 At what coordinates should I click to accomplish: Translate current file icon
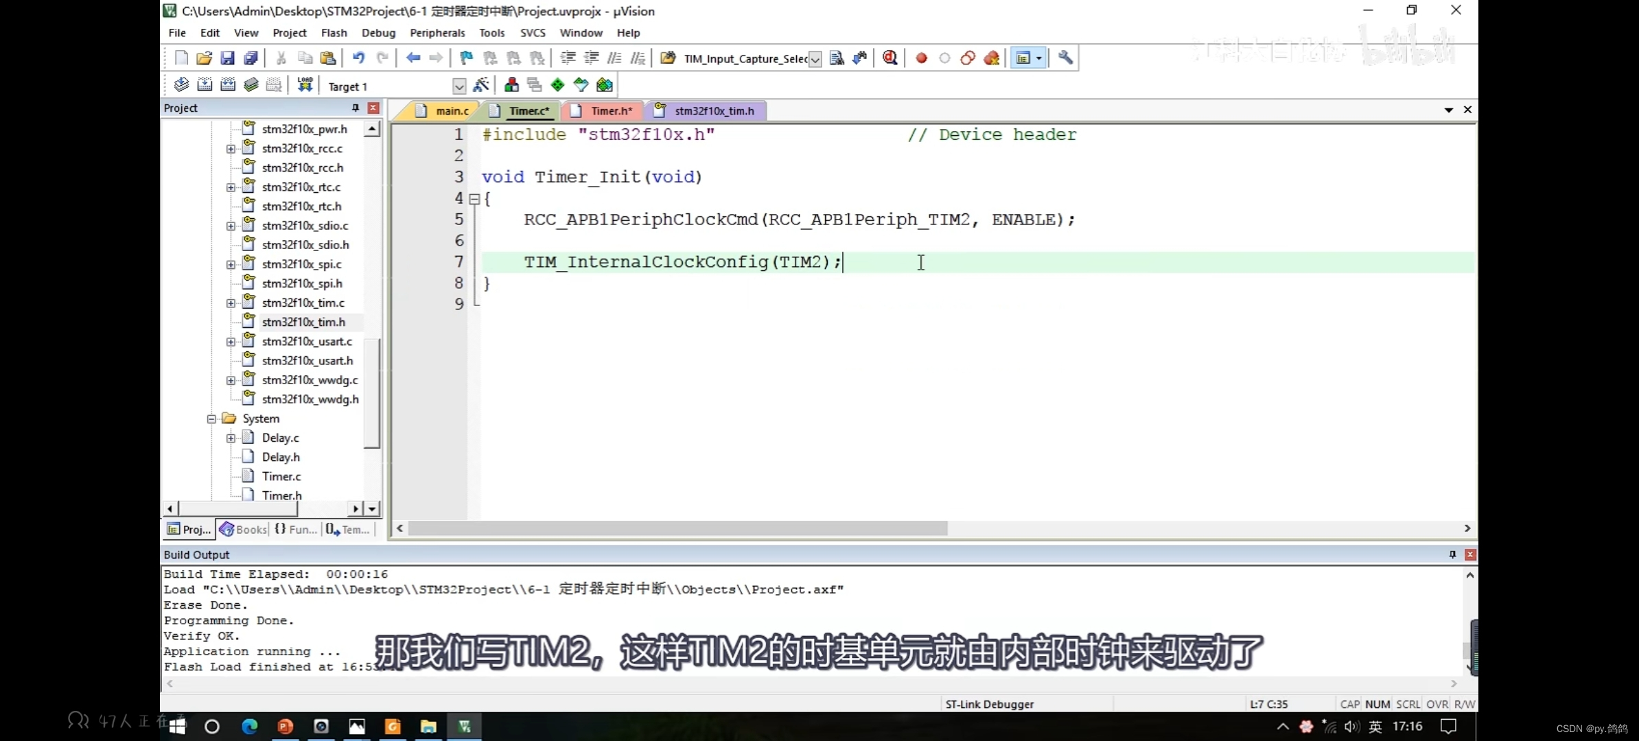(181, 85)
